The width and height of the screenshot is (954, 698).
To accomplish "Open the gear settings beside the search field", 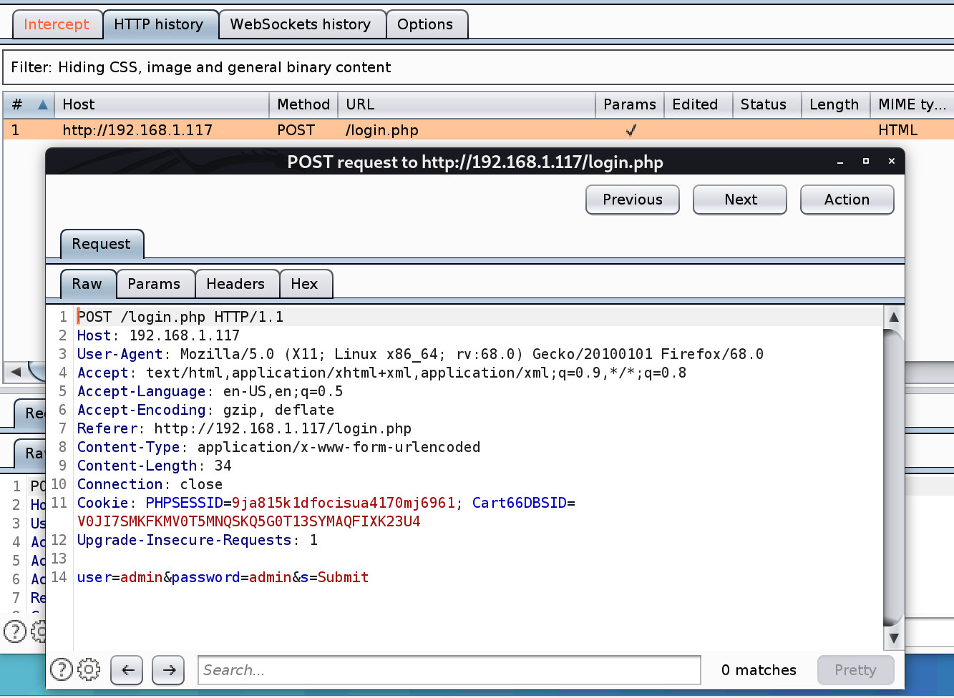I will coord(89,669).
